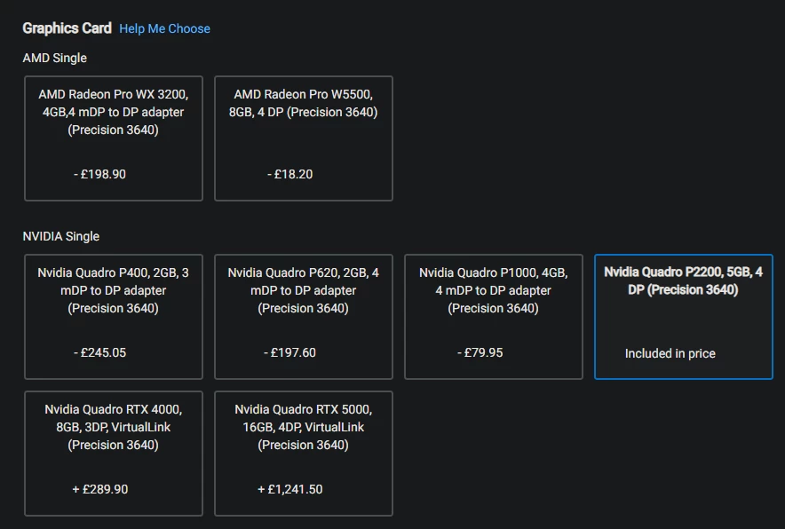Image resolution: width=785 pixels, height=529 pixels.
Task: Select AMD Radeon Pro W5500 8GB option
Action: (x=304, y=138)
